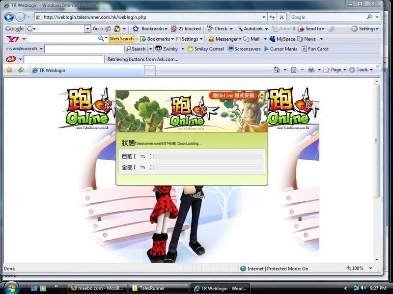Image resolution: width=393 pixels, height=294 pixels.
Task: Toggle the 21 blocked popup blocker
Action: (186, 29)
